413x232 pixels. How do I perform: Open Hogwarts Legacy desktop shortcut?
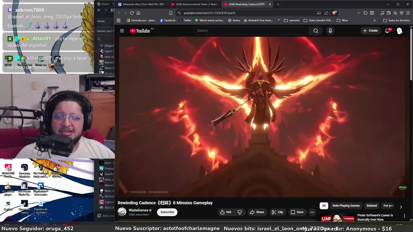[x=25, y=207]
